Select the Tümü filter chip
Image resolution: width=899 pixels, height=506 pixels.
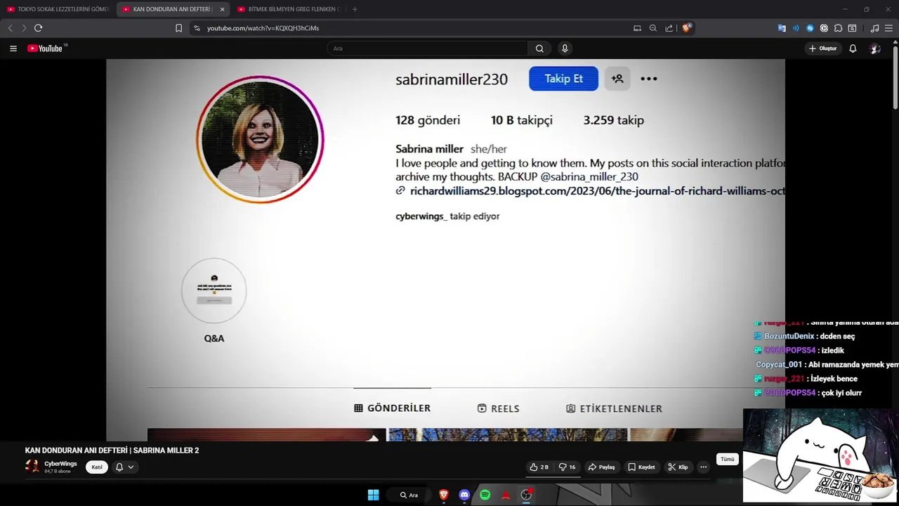(728, 459)
